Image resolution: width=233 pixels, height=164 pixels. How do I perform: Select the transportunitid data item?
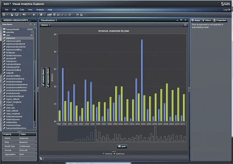18,30
